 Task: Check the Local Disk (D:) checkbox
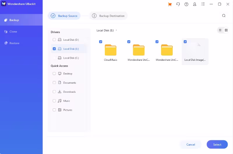(x=54, y=40)
